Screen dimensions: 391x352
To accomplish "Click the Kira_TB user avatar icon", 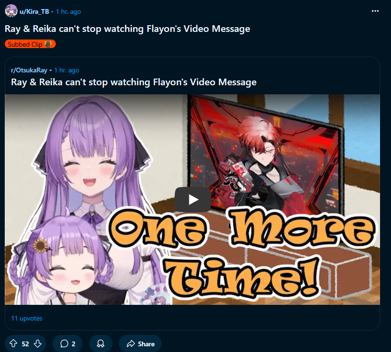I will (11, 11).
